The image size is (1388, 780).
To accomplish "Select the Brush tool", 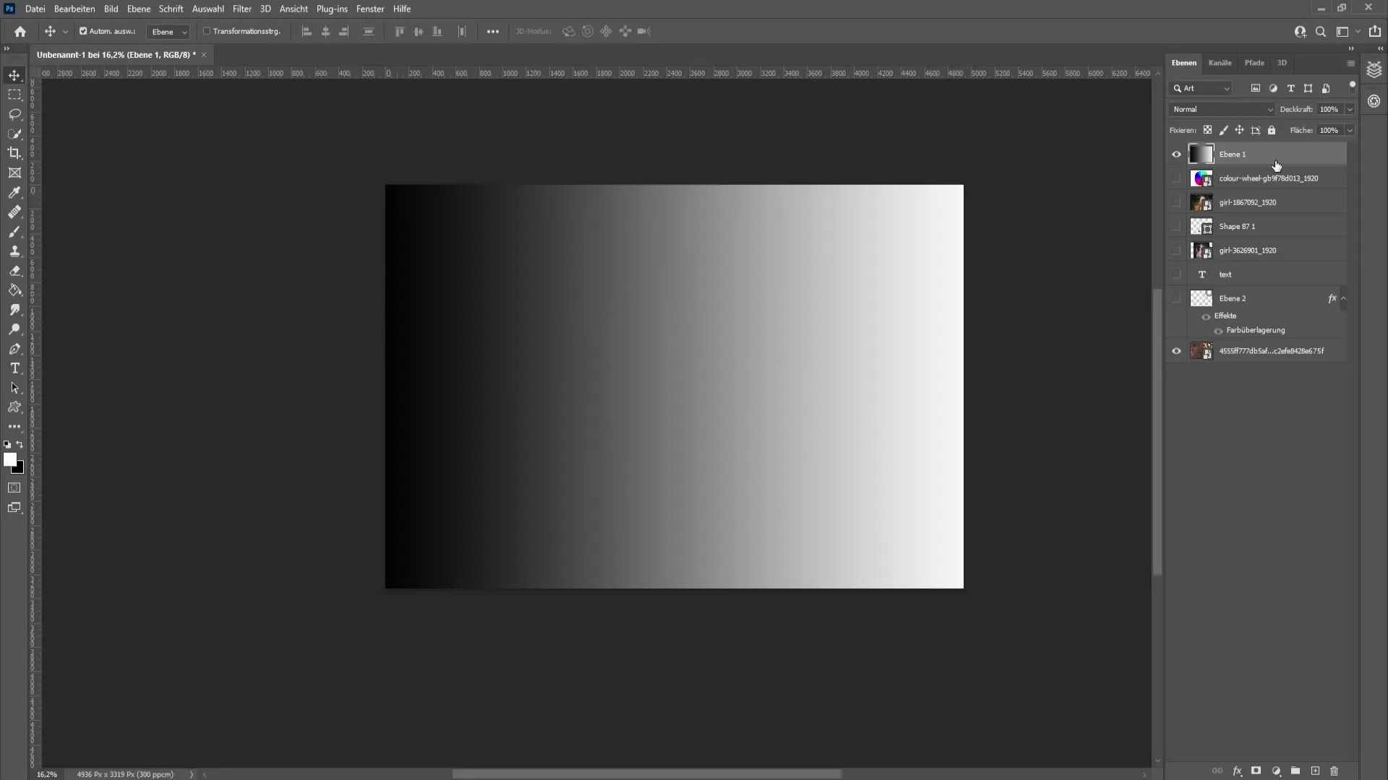I will pyautogui.click(x=14, y=231).
